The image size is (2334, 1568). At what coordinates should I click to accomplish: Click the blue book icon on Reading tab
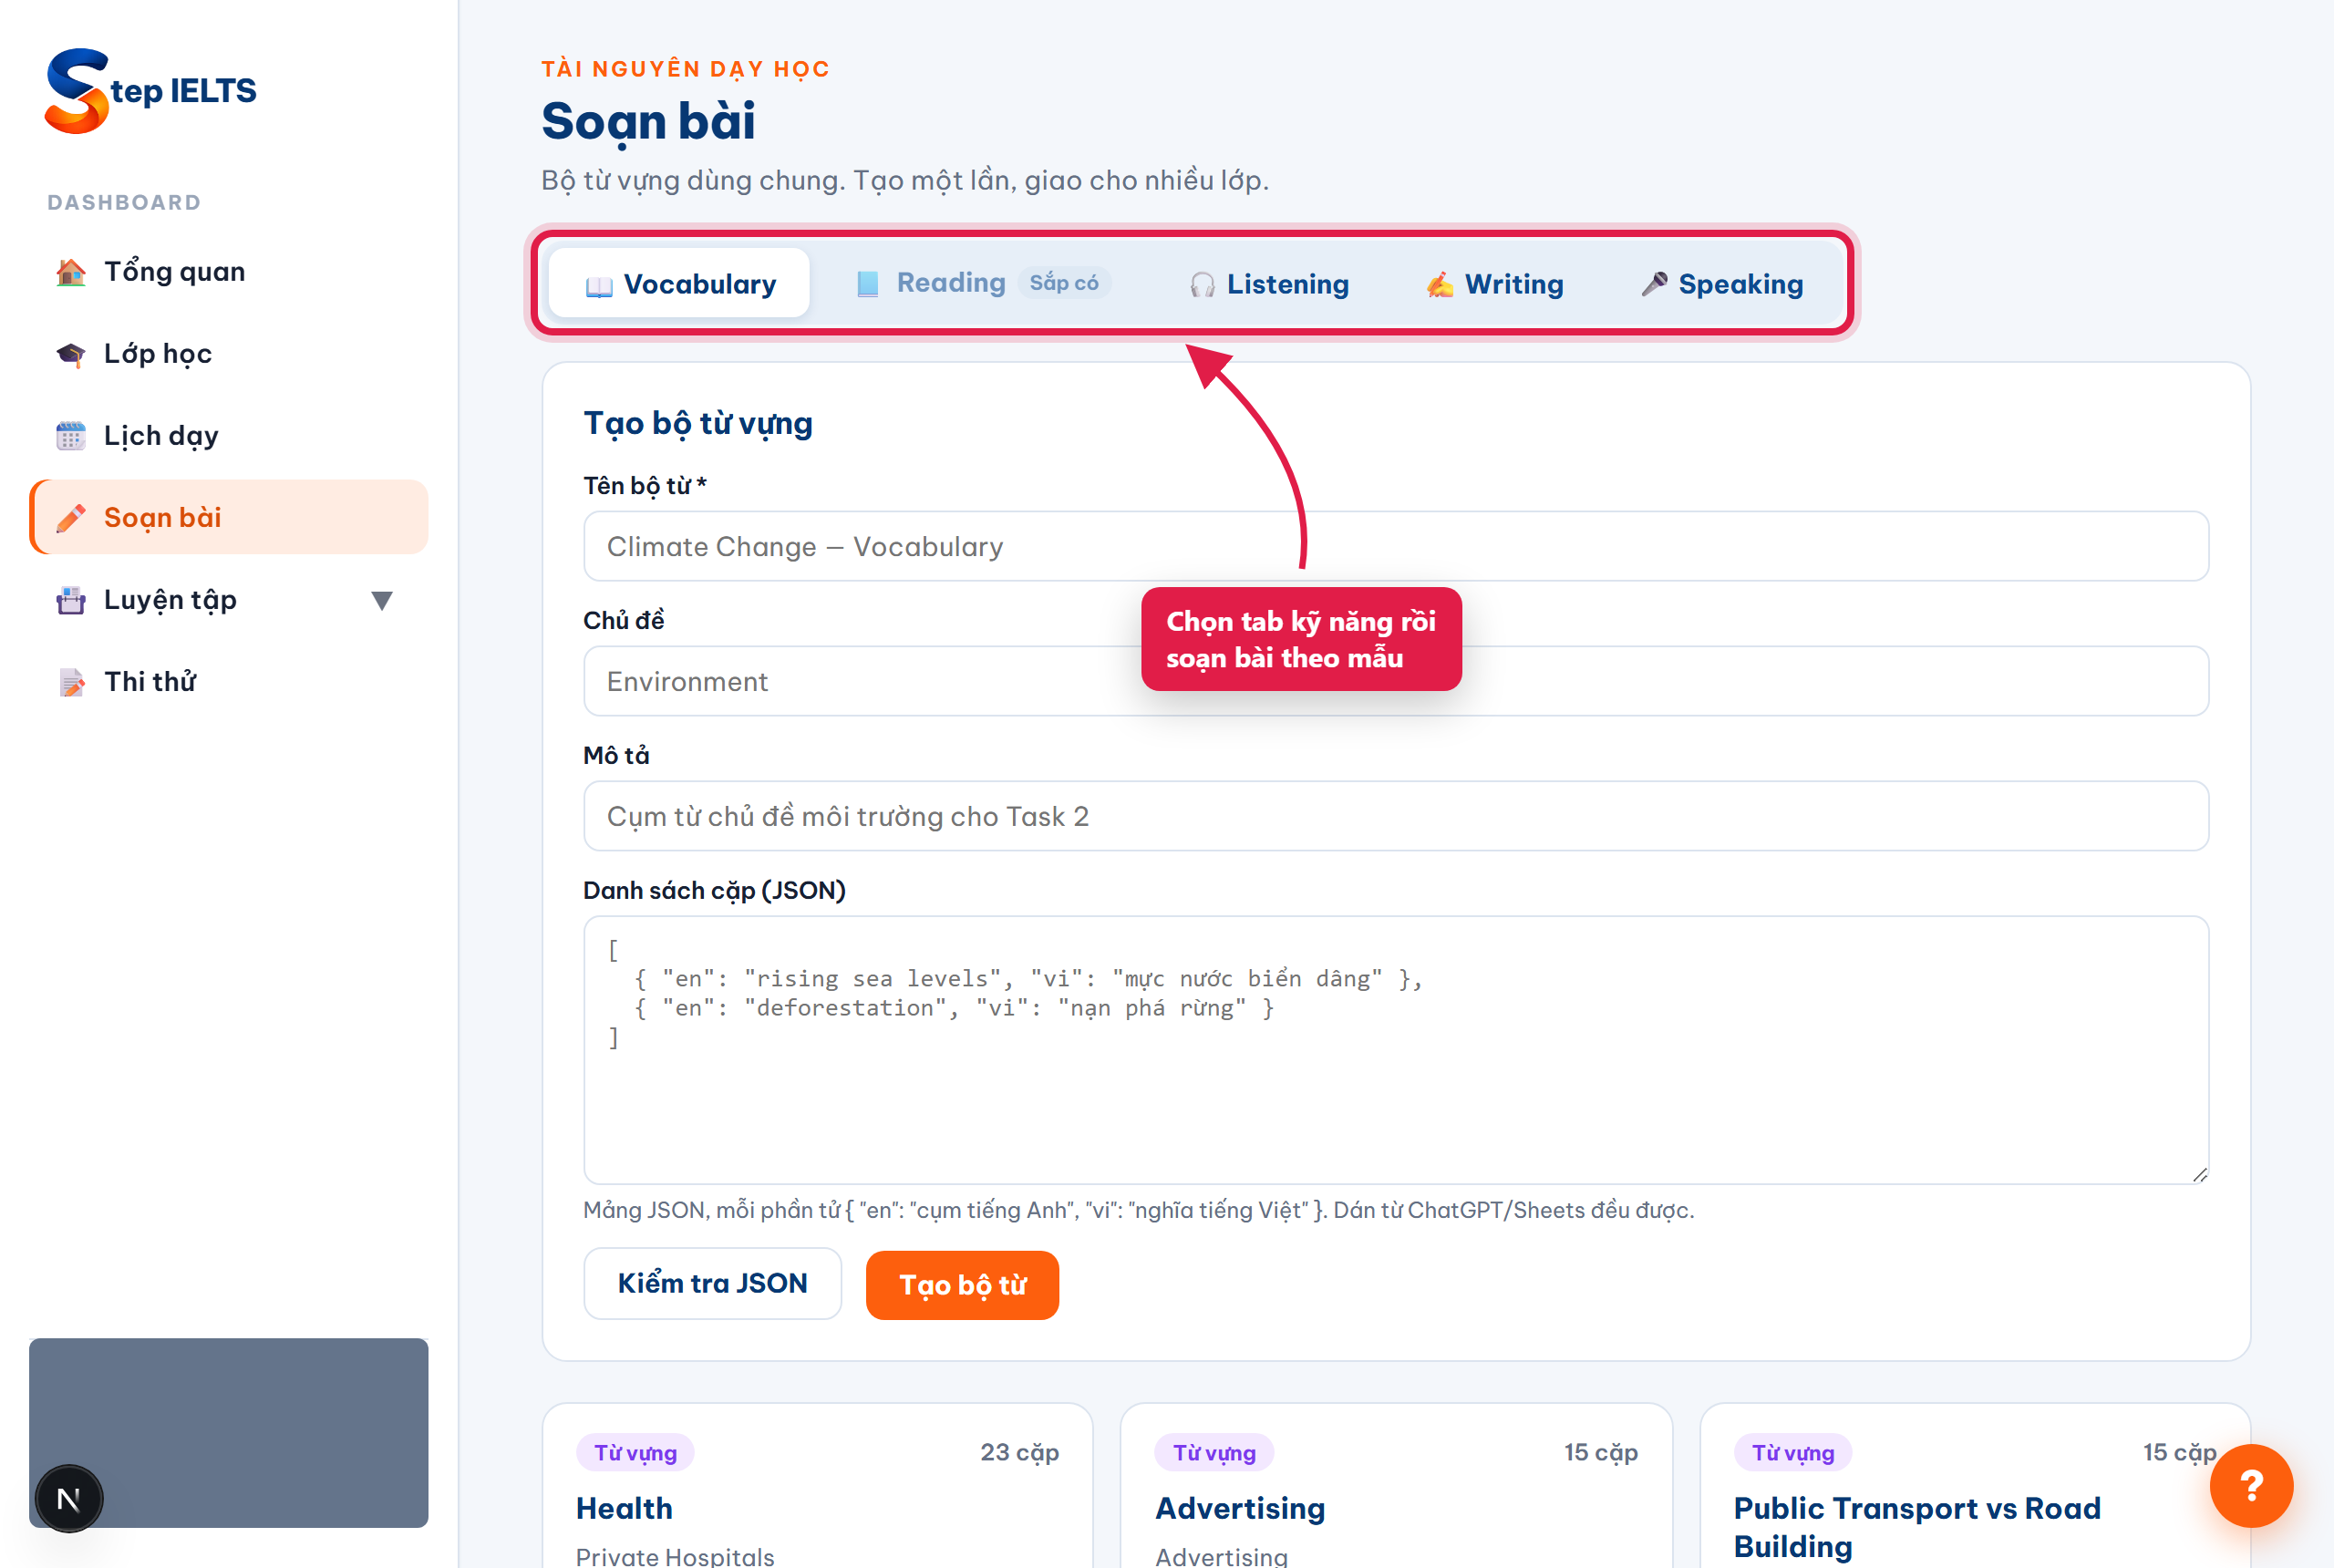pyautogui.click(x=867, y=284)
